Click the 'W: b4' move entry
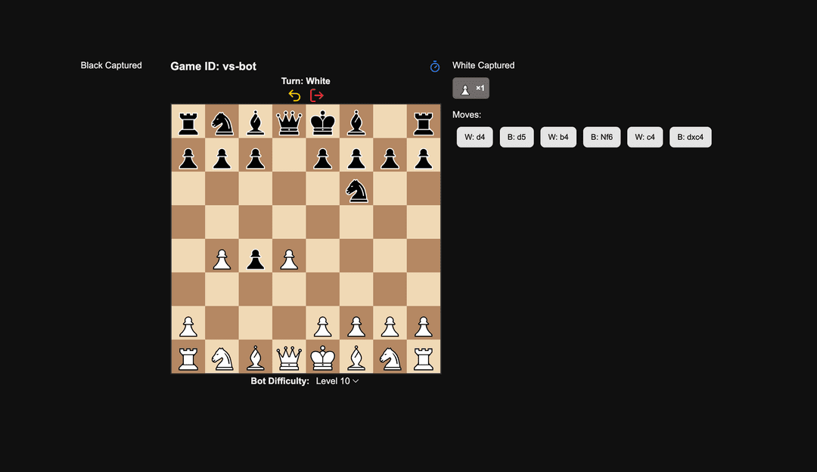Screen dimensions: 817x472 558,137
